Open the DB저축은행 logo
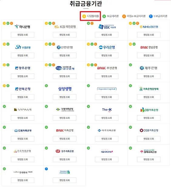The width and height of the screenshot is (171, 188). (x=149, y=110)
